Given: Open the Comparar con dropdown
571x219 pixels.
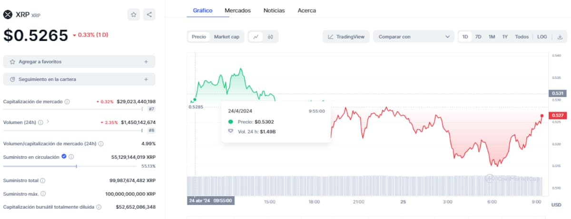Looking at the screenshot, I should (x=413, y=37).
